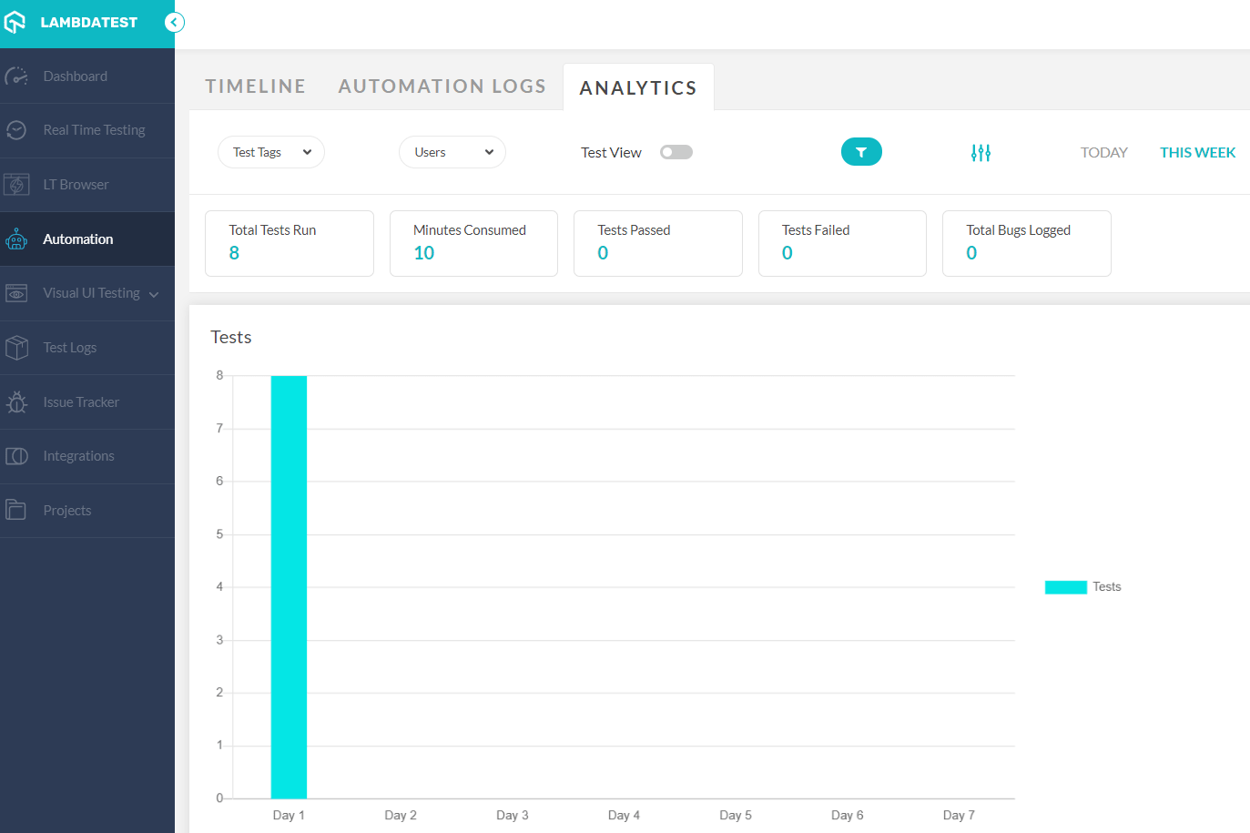Open the Integrations sidebar icon

[x=16, y=456]
